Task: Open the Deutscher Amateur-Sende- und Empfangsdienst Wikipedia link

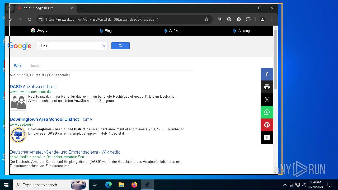Action: coord(65,152)
